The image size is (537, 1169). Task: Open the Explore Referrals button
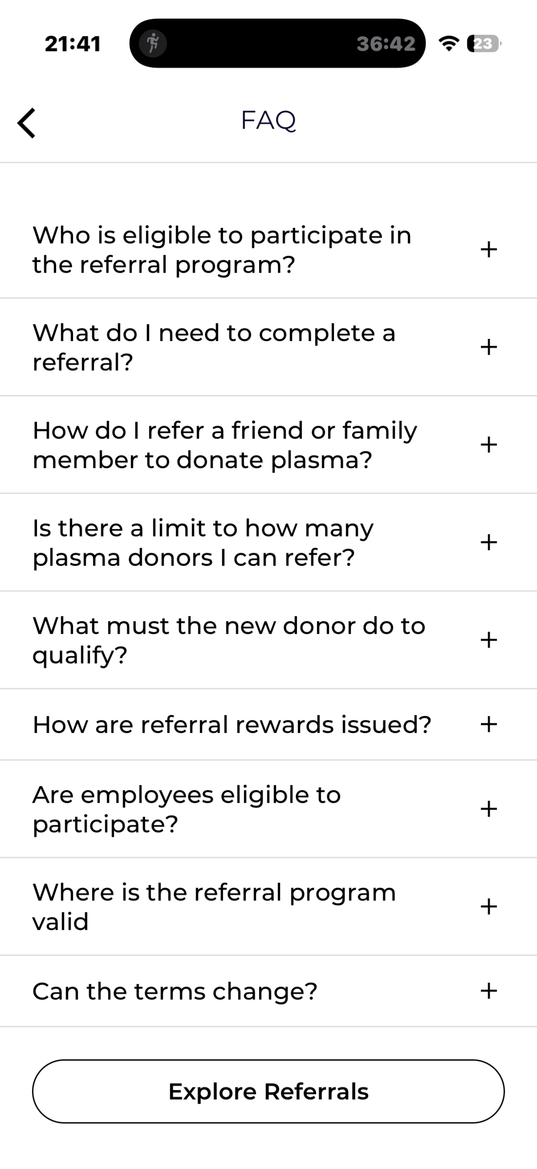[268, 1091]
